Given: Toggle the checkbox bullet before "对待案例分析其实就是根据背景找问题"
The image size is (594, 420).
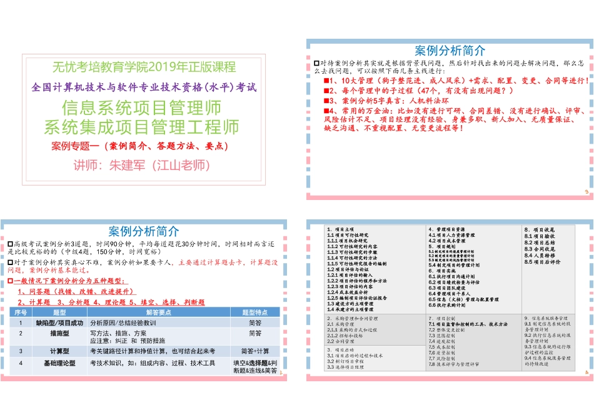Looking at the screenshot, I should pos(317,62).
